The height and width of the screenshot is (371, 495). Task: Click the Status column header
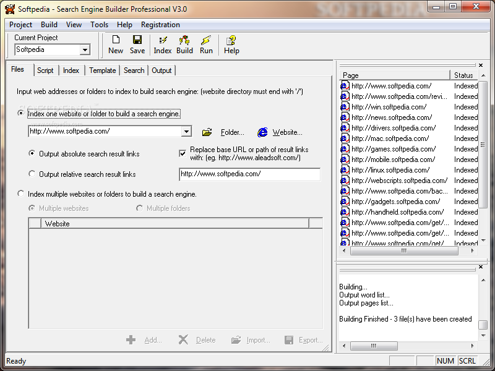[x=464, y=75]
